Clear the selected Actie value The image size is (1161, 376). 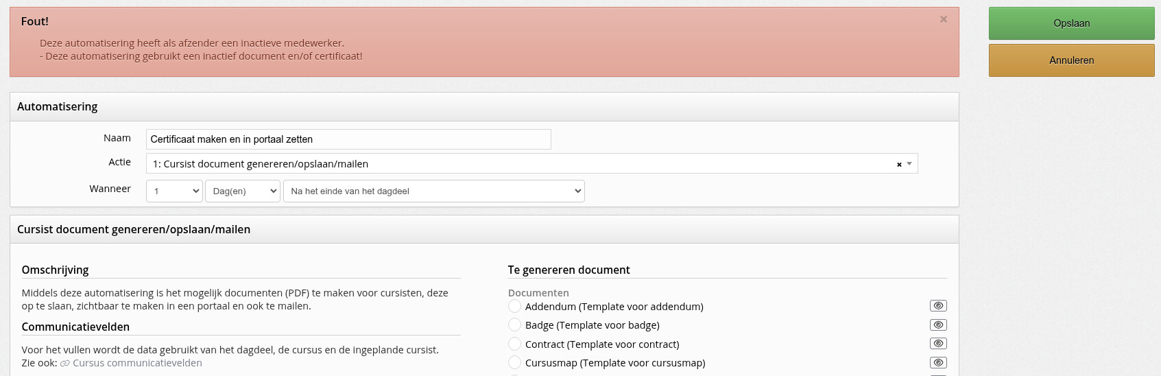(899, 164)
